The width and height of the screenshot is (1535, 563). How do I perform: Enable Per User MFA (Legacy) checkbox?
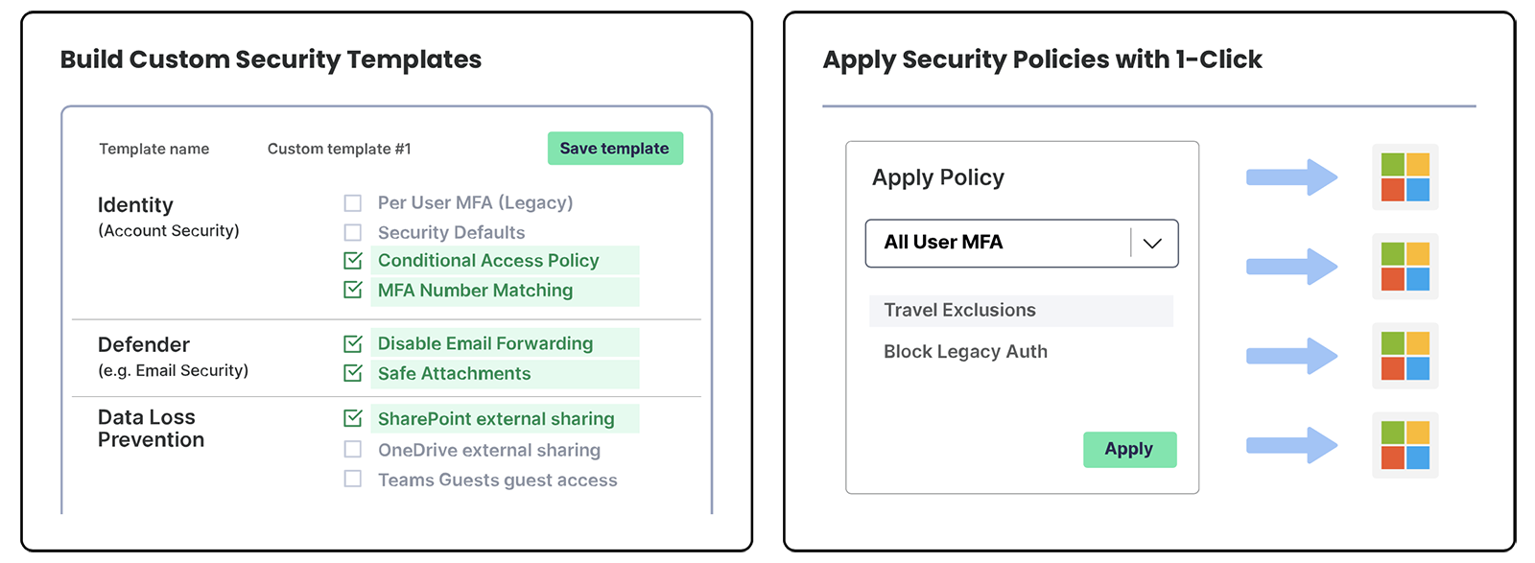(x=353, y=203)
